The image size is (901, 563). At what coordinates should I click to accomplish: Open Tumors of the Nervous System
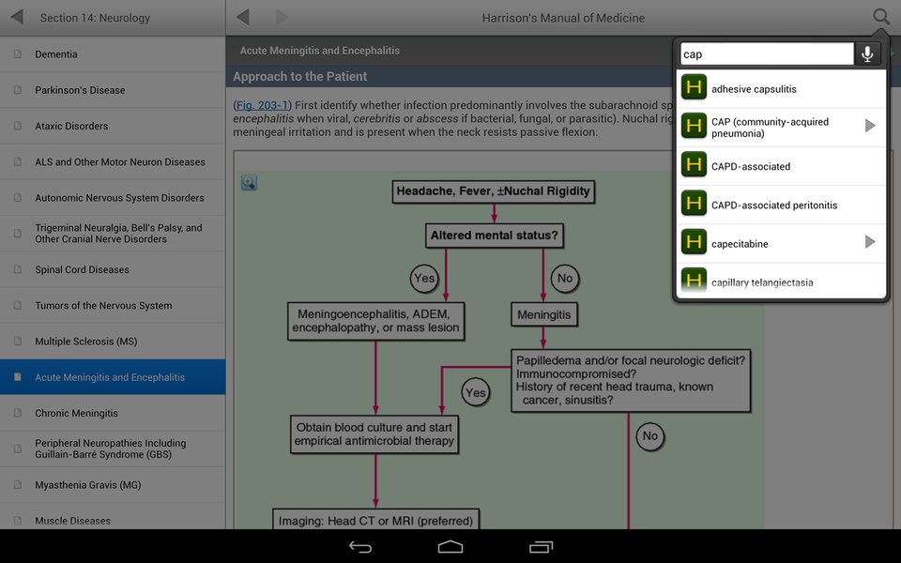113,306
